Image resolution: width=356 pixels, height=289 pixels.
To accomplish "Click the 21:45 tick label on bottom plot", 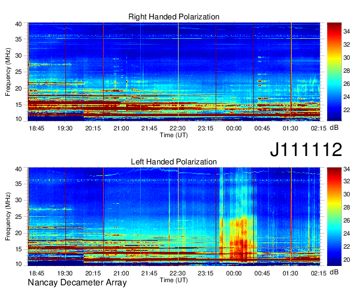I will [149, 273].
